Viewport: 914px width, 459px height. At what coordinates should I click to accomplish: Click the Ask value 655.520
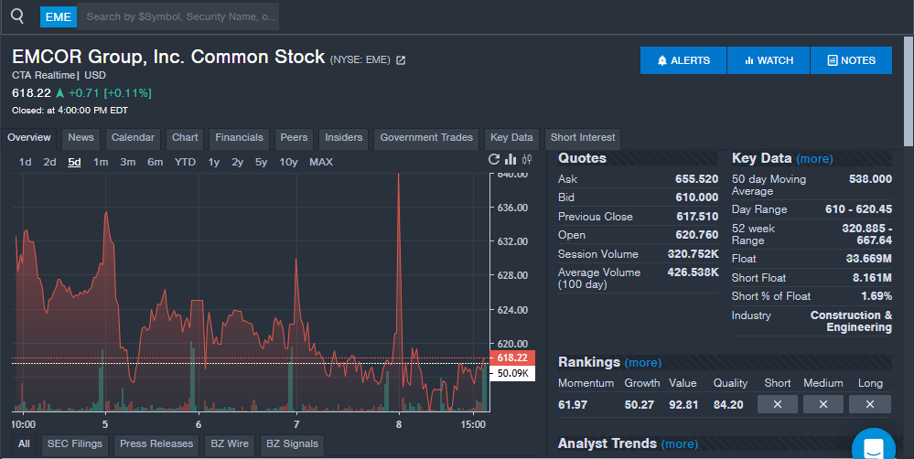pyautogui.click(x=696, y=179)
